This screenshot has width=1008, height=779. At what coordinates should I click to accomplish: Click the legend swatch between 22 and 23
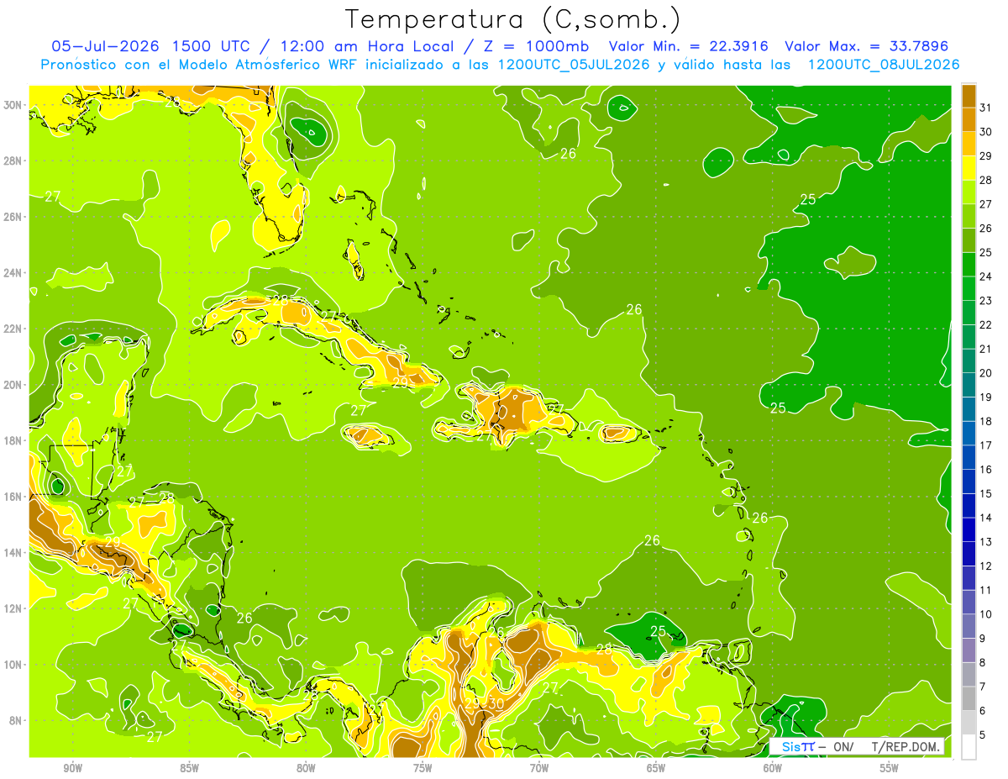(969, 313)
